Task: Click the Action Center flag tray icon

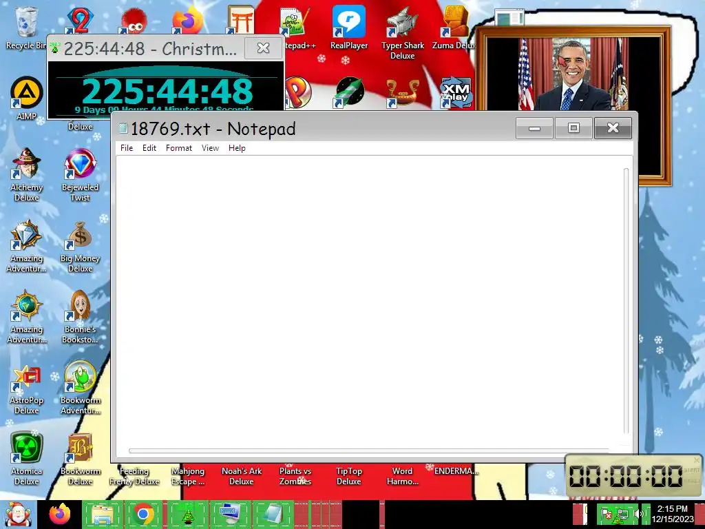Action: 607,514
